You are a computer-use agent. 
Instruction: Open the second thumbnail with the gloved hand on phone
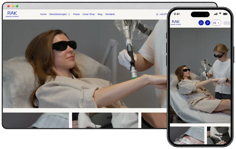(219, 135)
